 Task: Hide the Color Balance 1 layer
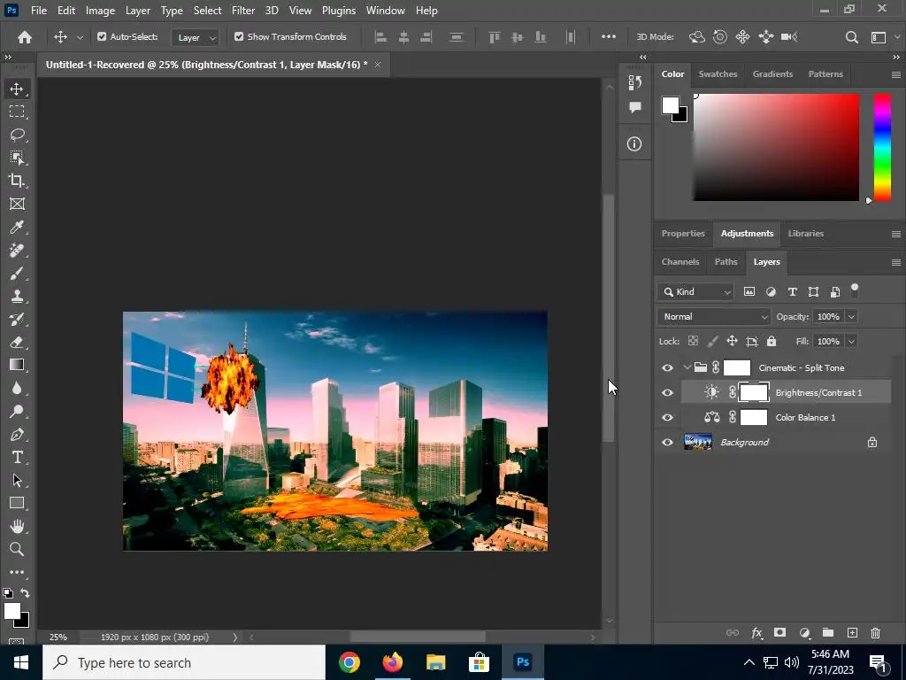click(x=667, y=418)
